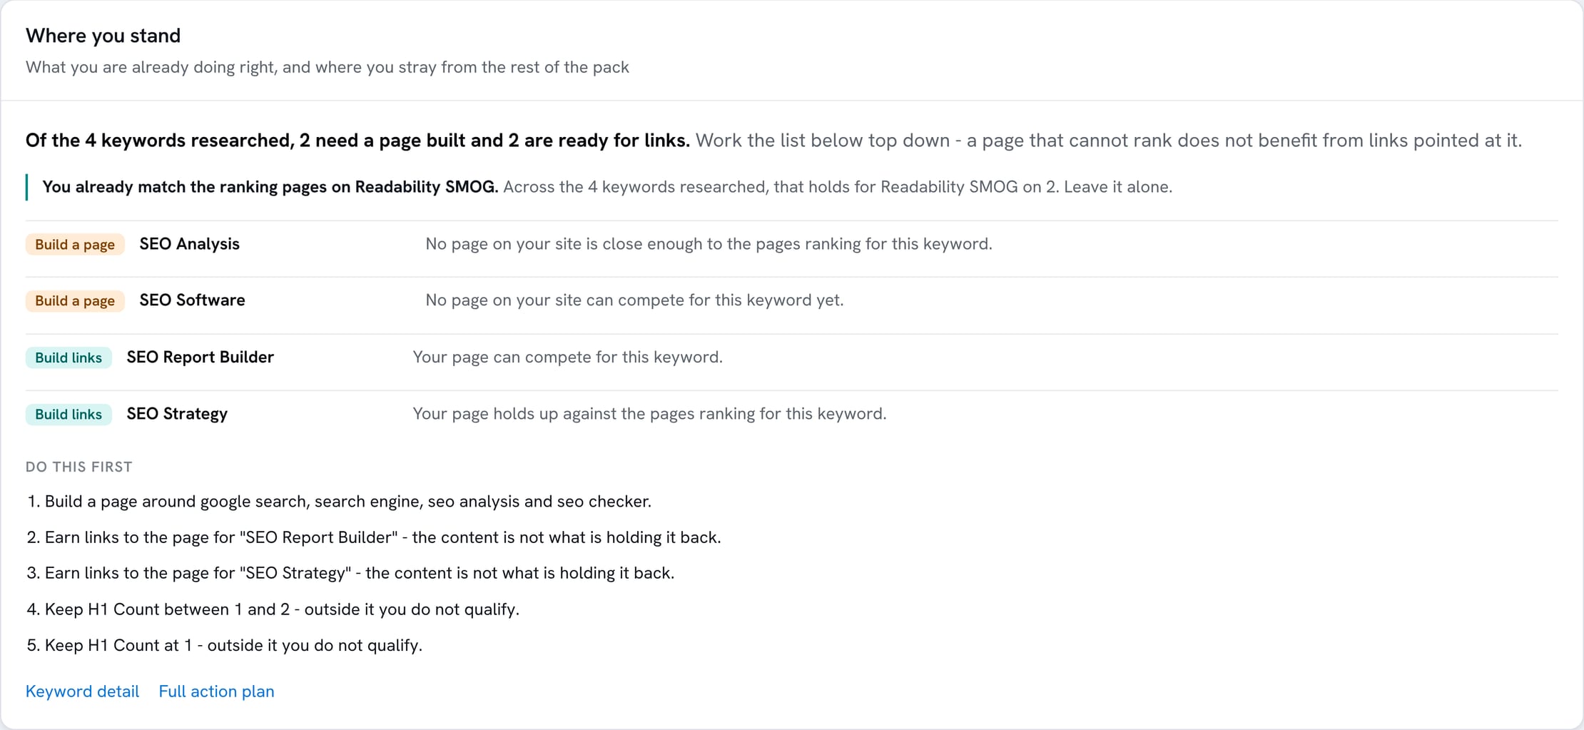Click the Build a page badge for SEO Analysis
1584x730 pixels.
pos(75,244)
